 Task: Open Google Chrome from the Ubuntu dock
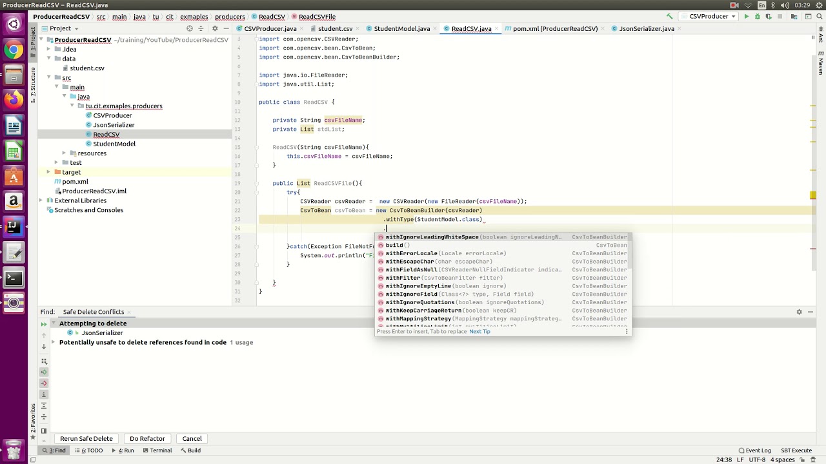[x=14, y=50]
